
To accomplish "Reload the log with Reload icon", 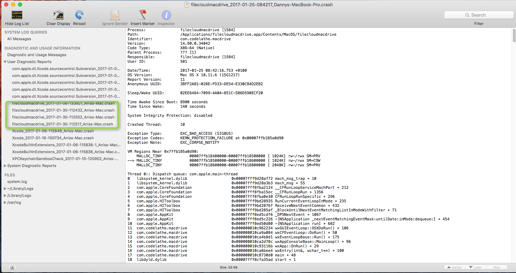I will [x=79, y=15].
